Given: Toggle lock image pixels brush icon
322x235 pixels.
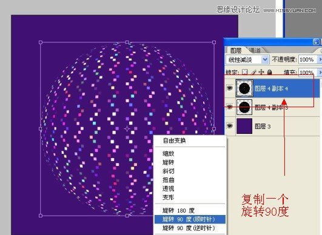Looking at the screenshot, I should tap(253, 72).
